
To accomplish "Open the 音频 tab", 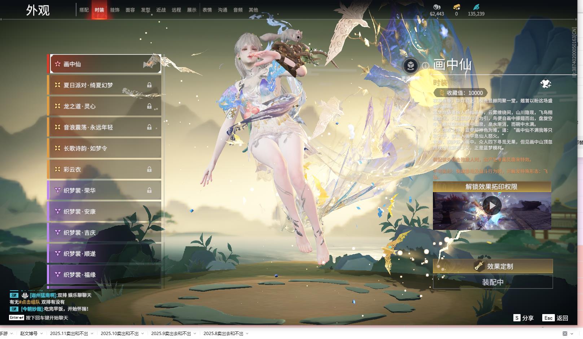I will click(x=238, y=10).
